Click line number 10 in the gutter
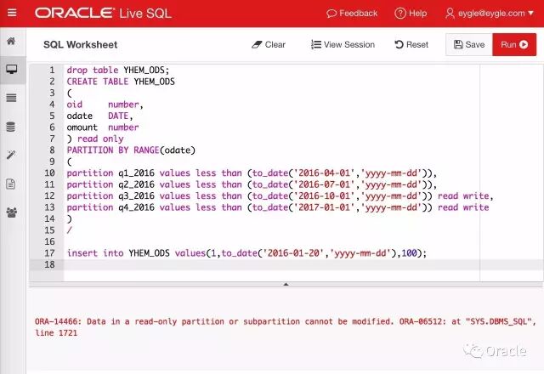 pyautogui.click(x=49, y=173)
